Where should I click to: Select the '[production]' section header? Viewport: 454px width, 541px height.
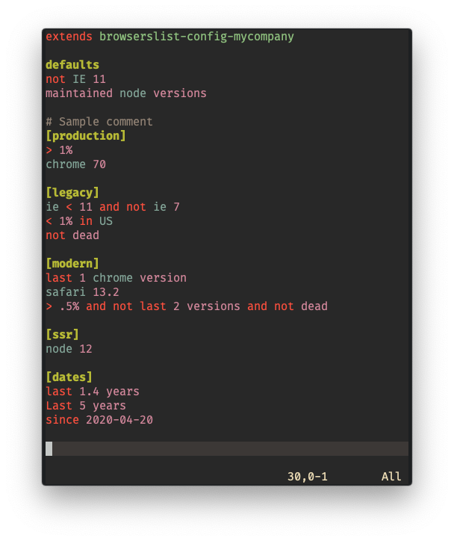[86, 135]
